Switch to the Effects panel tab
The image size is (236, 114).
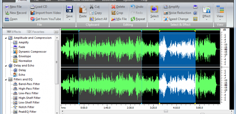(14, 32)
